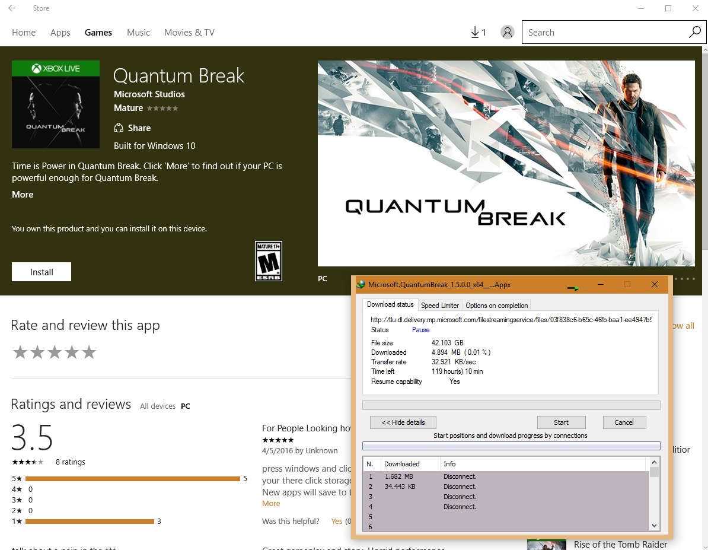Click the Share icon for Quantum Break
708x550 pixels.
pyautogui.click(x=119, y=128)
